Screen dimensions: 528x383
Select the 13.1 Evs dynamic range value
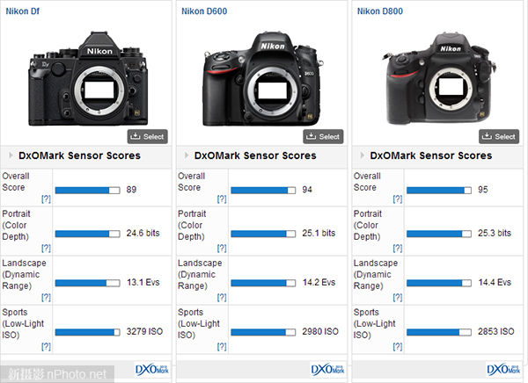click(x=143, y=282)
